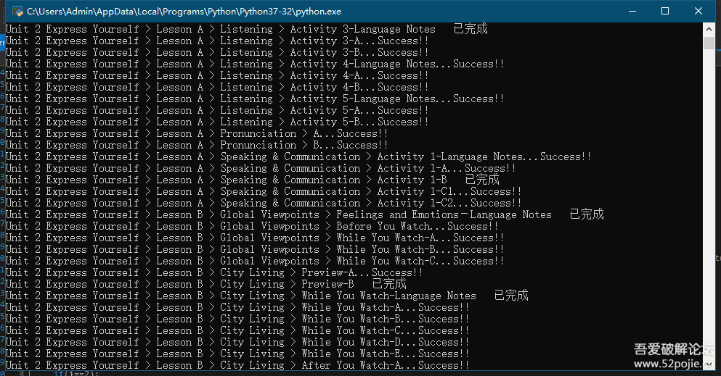Click line 'Listening > Activity 5-B...Success!!'
This screenshot has height=376, width=721.
(217, 122)
